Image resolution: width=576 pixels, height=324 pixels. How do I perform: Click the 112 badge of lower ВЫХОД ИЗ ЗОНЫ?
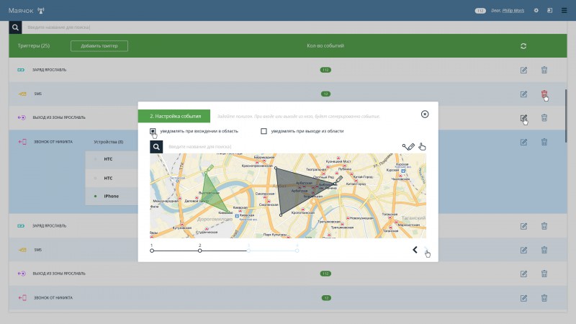(325, 274)
